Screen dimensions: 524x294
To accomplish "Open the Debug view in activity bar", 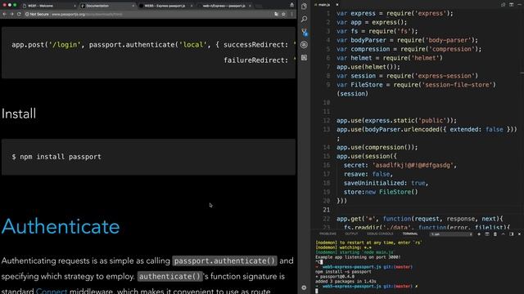I will point(304,45).
